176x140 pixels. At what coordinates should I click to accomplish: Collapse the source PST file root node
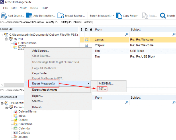[x=2, y=35]
